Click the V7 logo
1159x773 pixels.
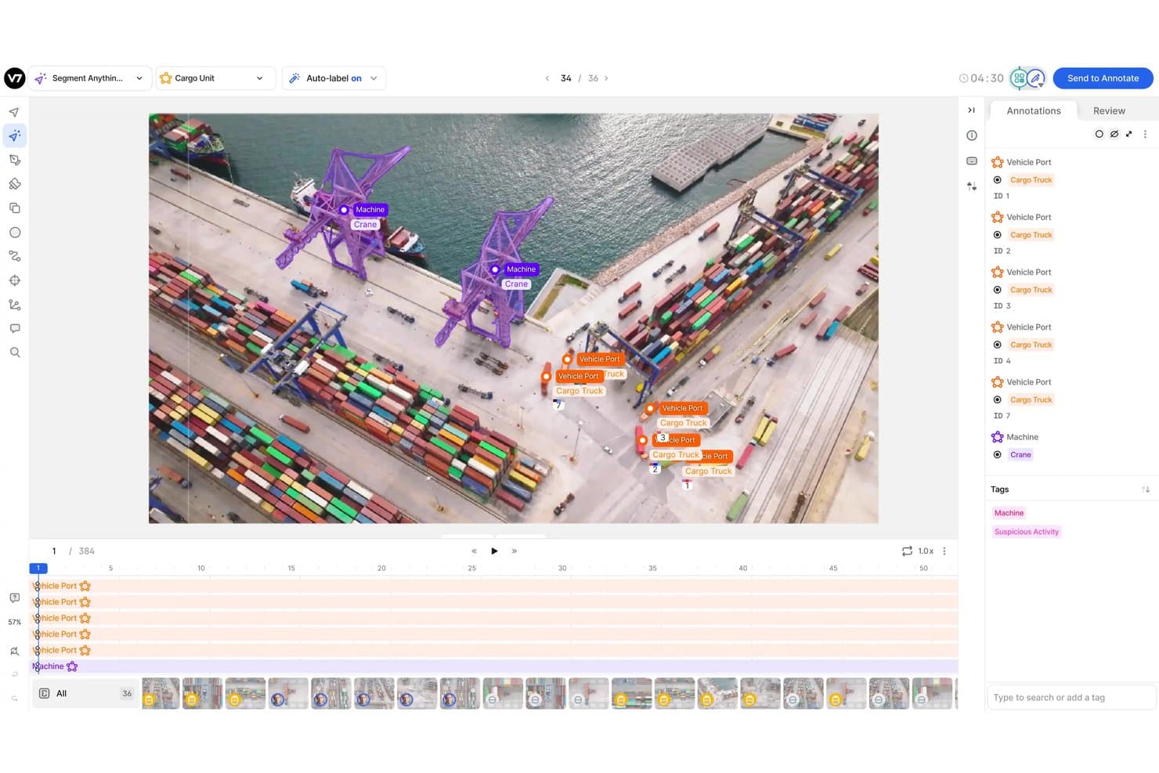point(15,78)
